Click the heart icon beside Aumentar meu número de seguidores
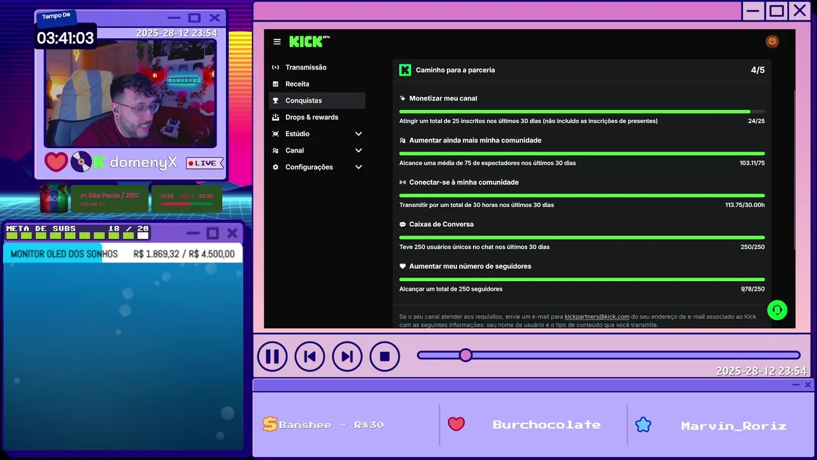The image size is (817, 460). tap(403, 266)
